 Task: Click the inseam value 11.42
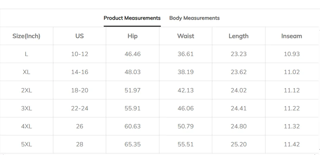(x=292, y=144)
